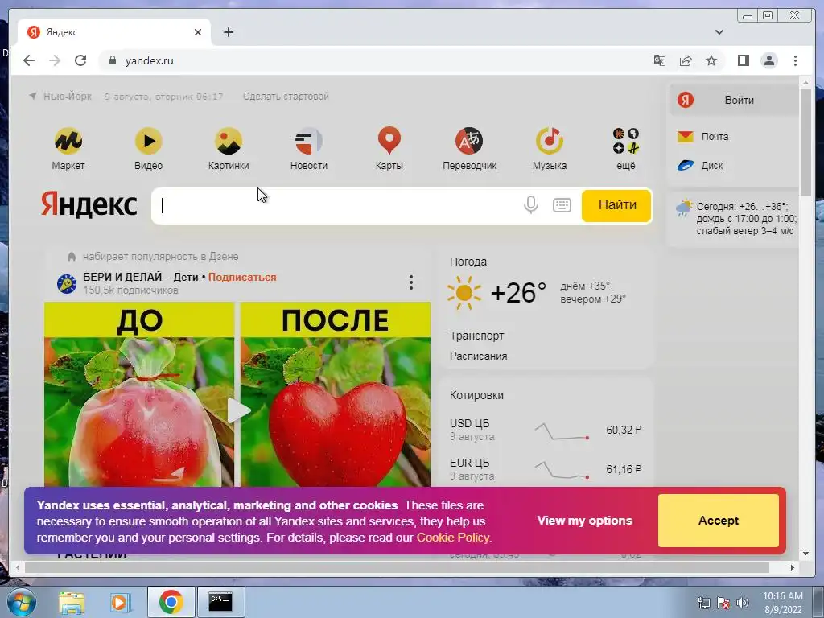Click the vertical page scrollbar thumb
The width and height of the screenshot is (824, 618).
point(805,142)
